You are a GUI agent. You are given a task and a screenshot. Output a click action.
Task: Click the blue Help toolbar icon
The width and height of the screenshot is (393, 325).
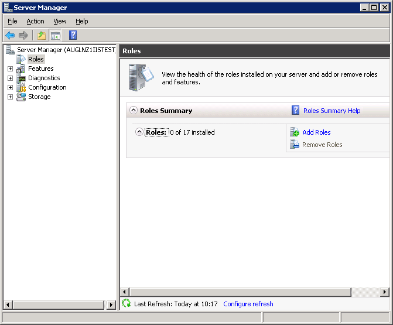pyautogui.click(x=73, y=35)
